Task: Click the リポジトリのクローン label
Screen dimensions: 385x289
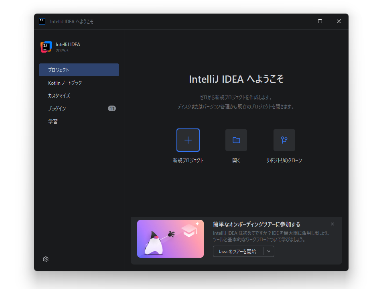Action: [284, 160]
